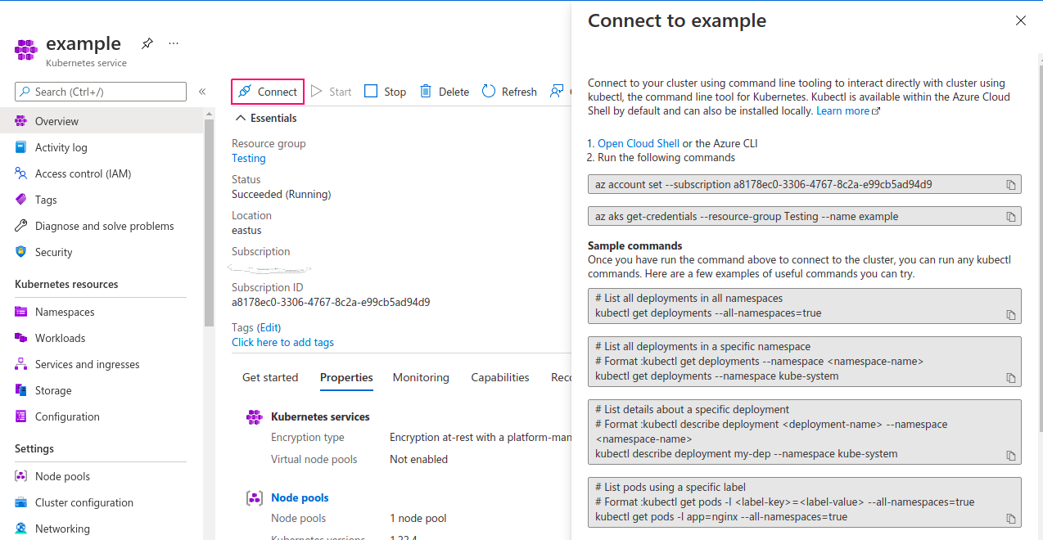
Task: Copy the describe deployment command
Action: [1011, 456]
